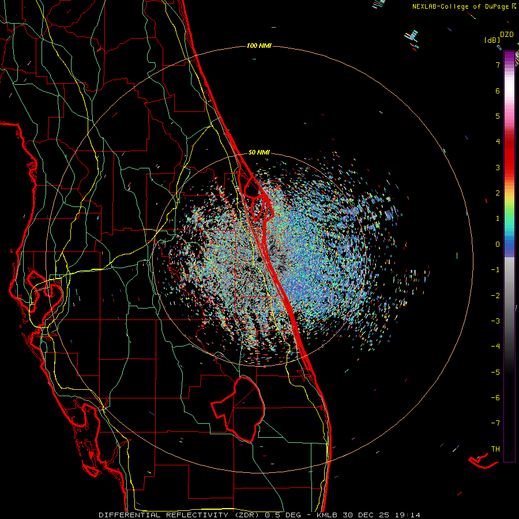Screen dimensions: 519x519
Task: Select the 100 NMI range ring label
Action: coord(259,46)
